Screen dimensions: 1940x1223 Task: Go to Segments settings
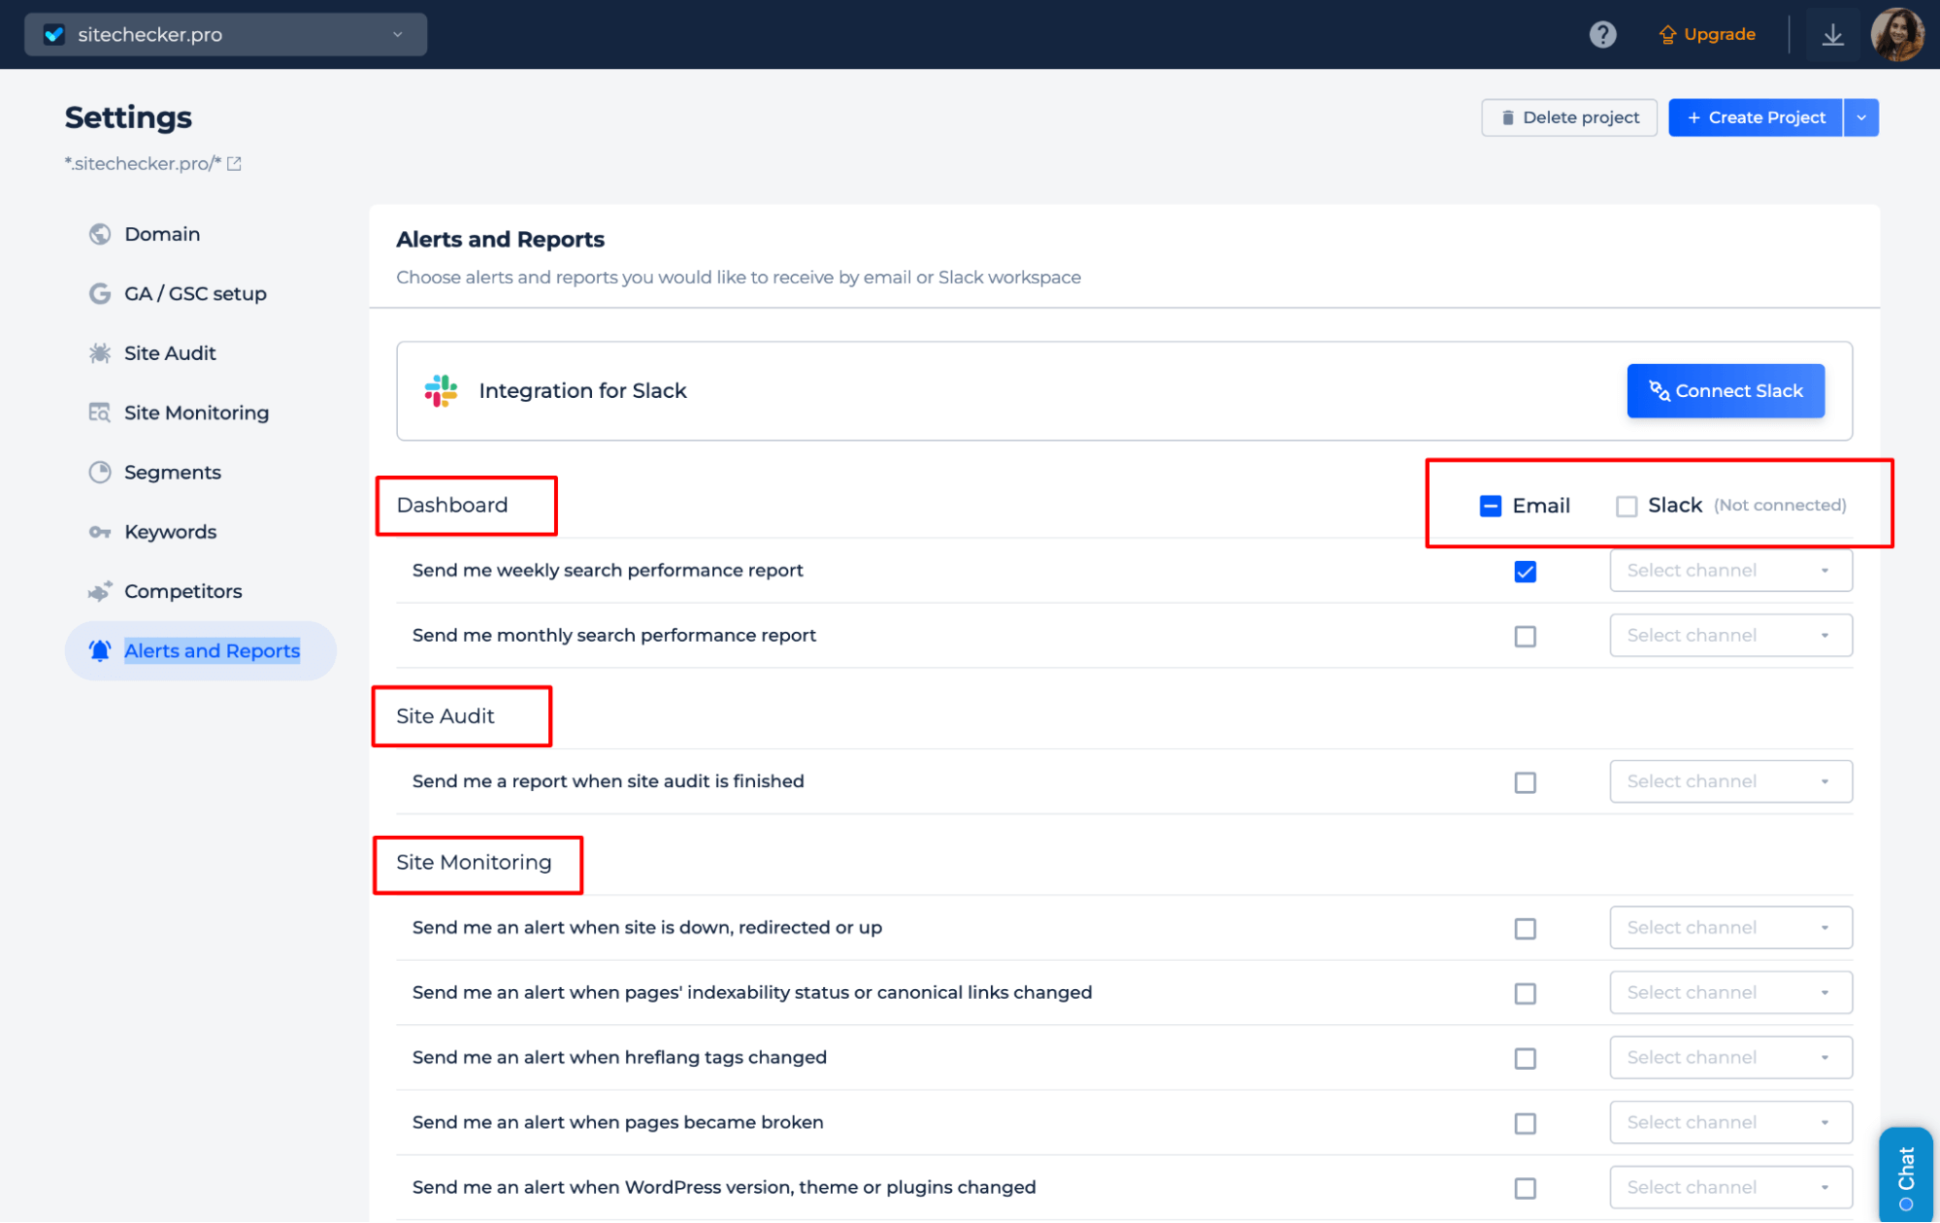coord(173,473)
